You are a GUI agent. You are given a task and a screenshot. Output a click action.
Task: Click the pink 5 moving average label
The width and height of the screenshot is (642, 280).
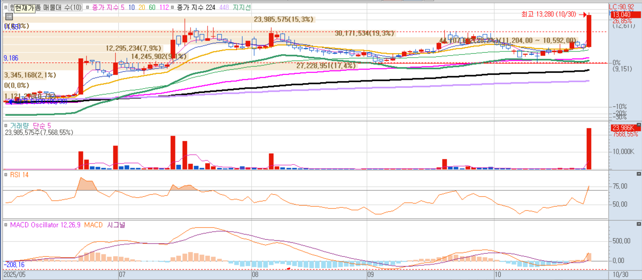point(122,7)
